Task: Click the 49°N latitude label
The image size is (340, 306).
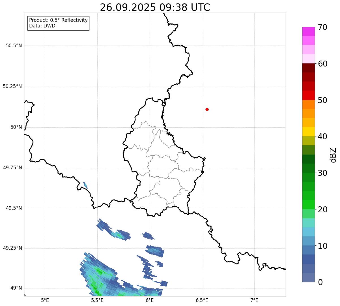Action: [x=16, y=288]
